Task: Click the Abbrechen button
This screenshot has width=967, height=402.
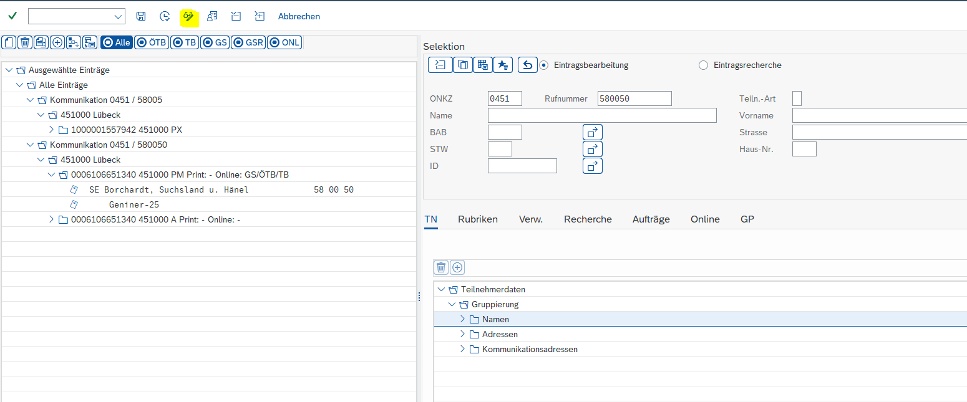Action: click(299, 16)
